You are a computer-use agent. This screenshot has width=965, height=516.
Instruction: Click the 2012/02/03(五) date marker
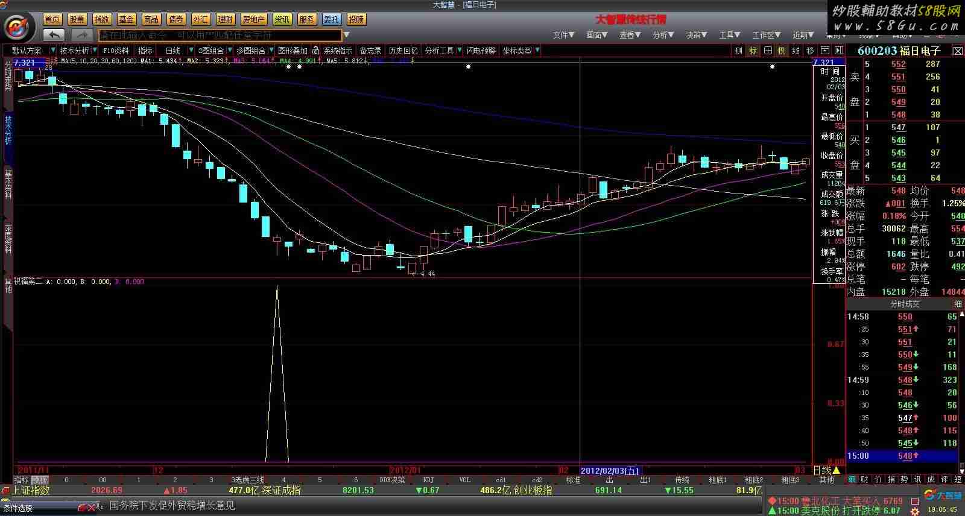610,470
